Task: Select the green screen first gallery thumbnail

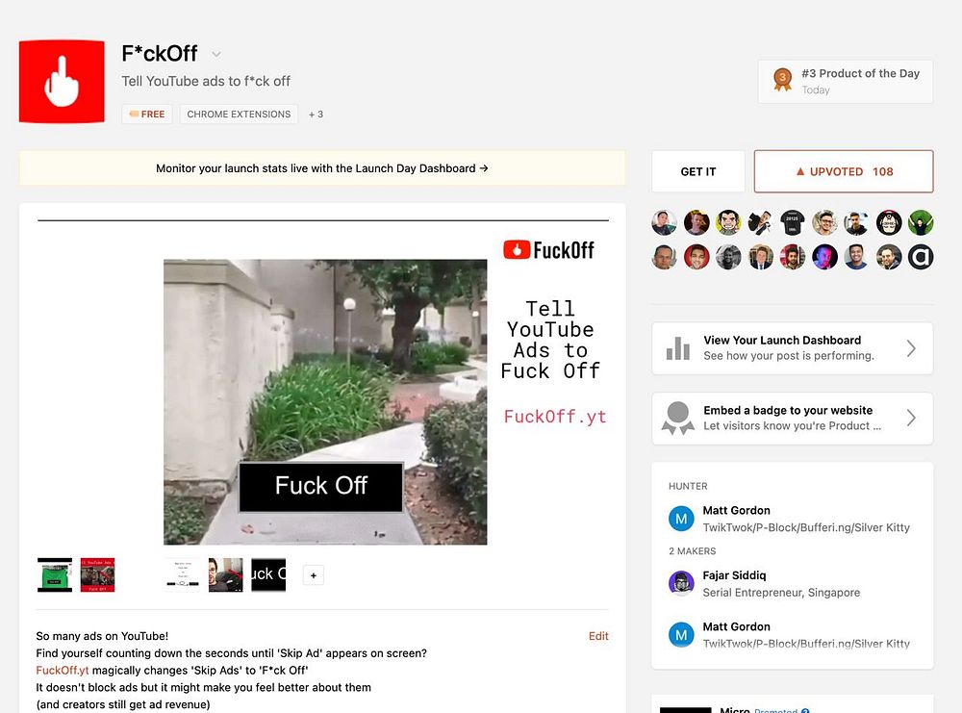Action: tap(55, 575)
